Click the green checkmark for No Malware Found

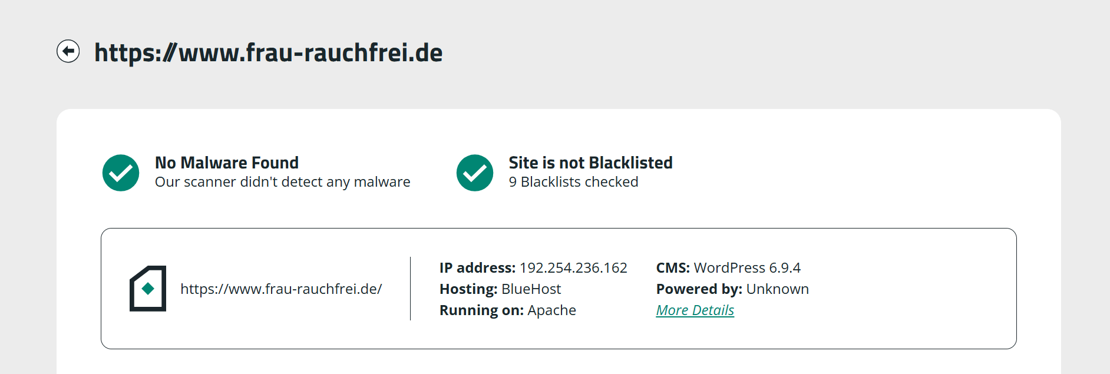click(121, 173)
